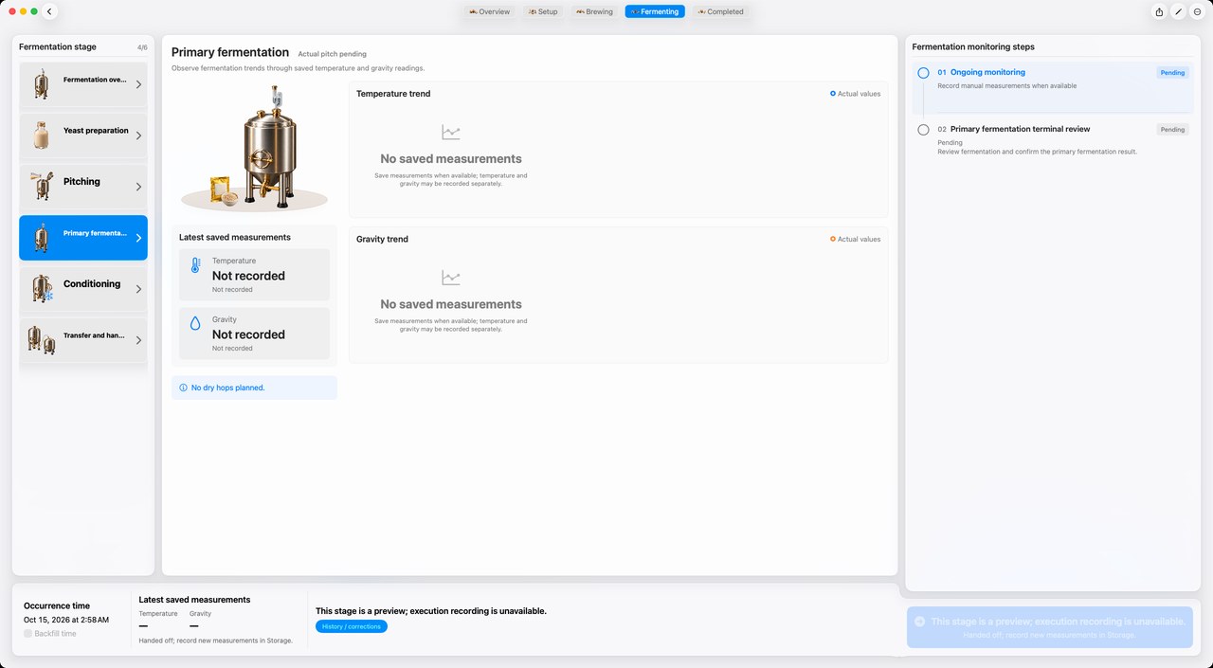Click the Temperature trend empty chart icon
Screen dimensions: 1213x668
pyautogui.click(x=451, y=133)
